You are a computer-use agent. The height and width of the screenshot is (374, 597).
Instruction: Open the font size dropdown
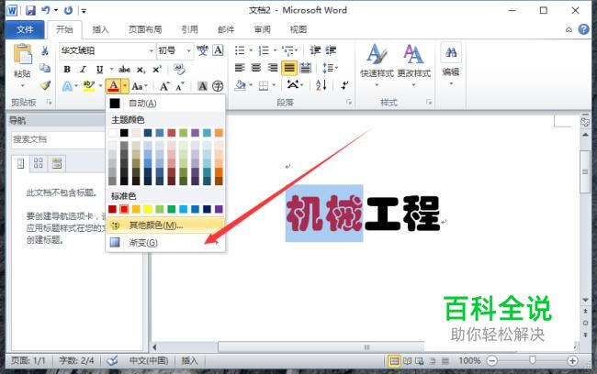click(188, 50)
